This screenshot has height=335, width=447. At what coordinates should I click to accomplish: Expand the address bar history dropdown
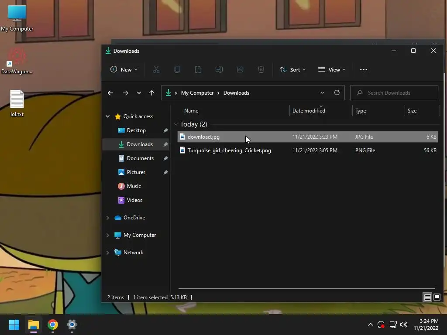point(323,92)
